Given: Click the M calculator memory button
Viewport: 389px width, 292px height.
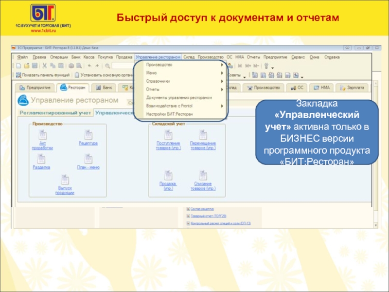Looking at the screenshot, I should point(240,66).
